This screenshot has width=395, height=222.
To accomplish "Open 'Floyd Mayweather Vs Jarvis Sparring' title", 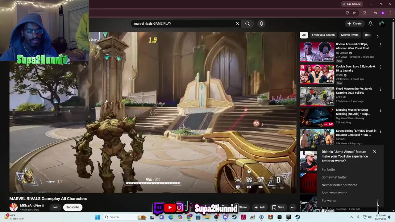I will click(x=354, y=91).
